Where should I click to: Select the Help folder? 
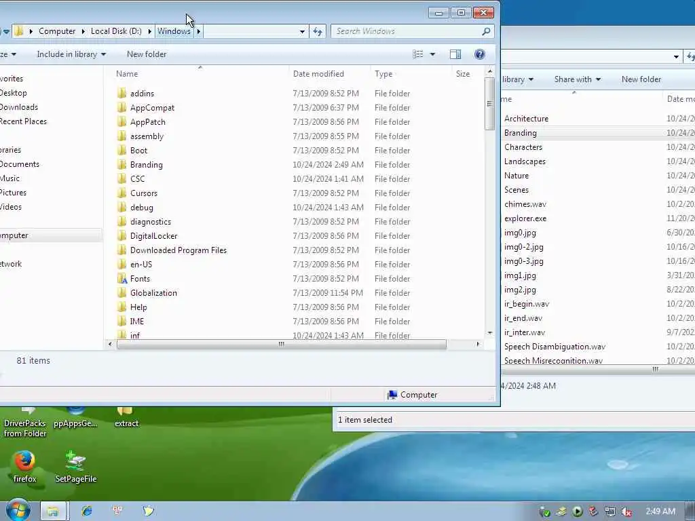click(x=138, y=307)
